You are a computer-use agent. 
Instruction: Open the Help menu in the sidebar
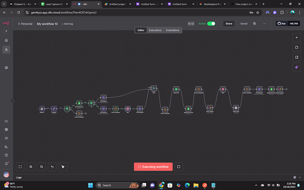coord(6,155)
